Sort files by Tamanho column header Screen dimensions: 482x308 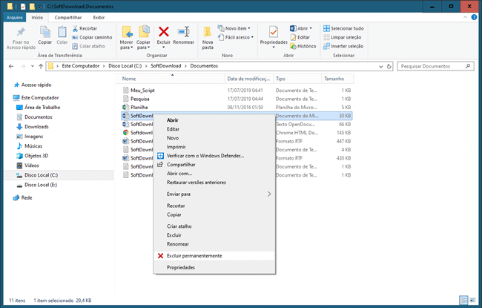[x=334, y=78]
